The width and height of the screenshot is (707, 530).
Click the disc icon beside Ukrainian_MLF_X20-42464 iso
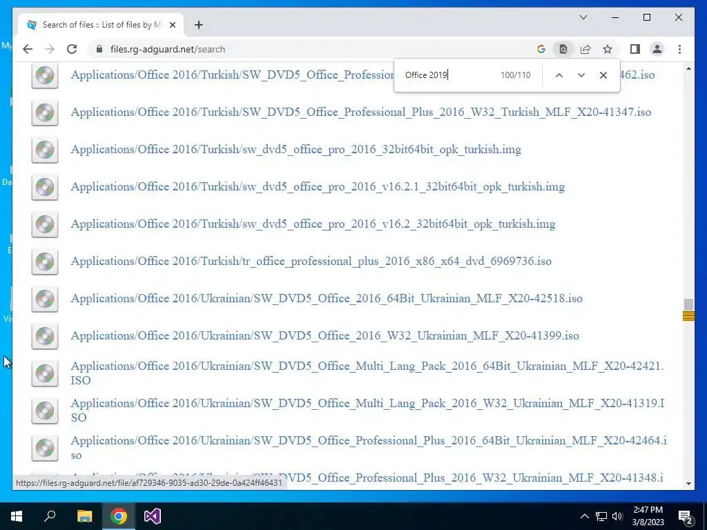(45, 448)
